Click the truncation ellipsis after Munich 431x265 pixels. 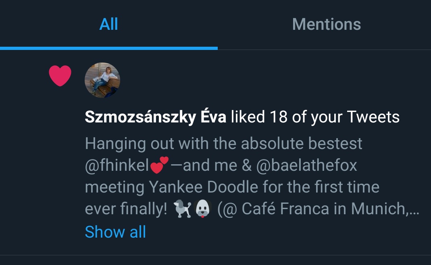pos(415,210)
